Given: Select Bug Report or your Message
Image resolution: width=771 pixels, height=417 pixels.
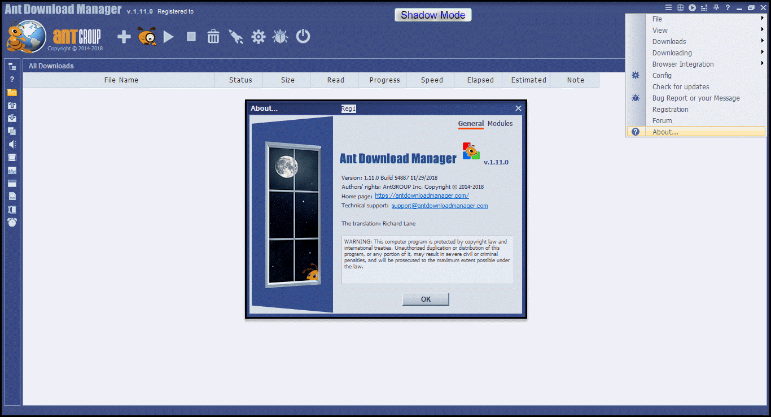Looking at the screenshot, I should coord(695,98).
